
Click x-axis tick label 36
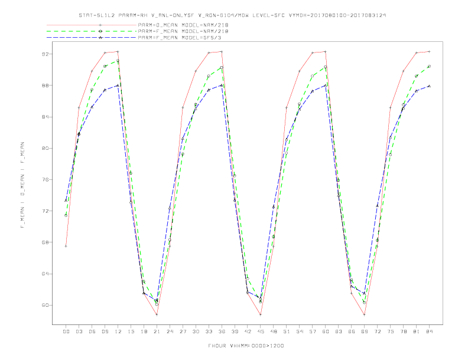[x=222, y=332]
